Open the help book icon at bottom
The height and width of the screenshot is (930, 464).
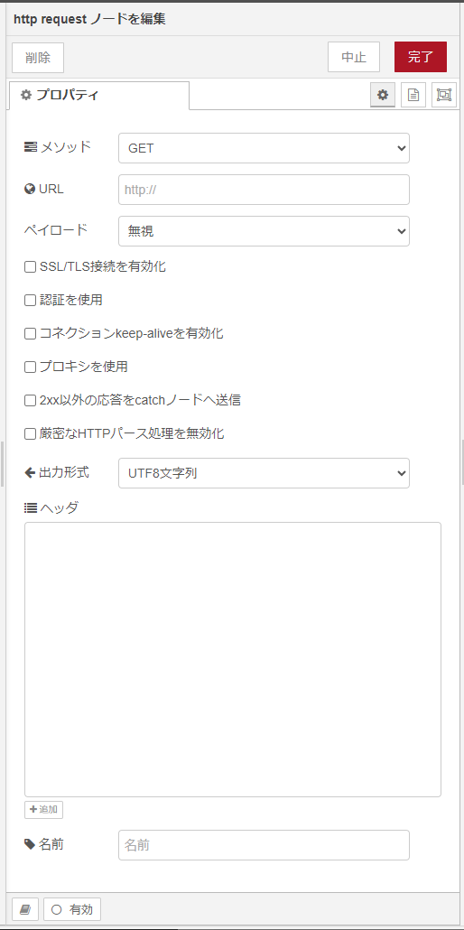[x=25, y=909]
